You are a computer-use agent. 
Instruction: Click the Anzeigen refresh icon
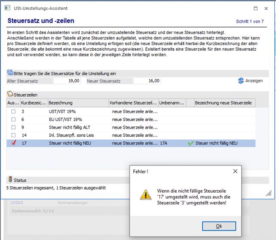(241, 81)
